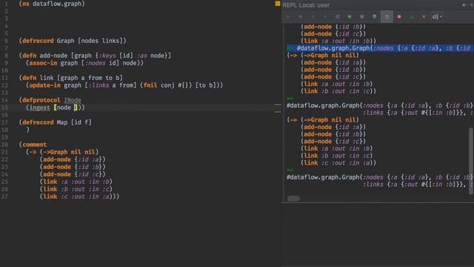This screenshot has height=267, width=474.
Task: Click the blue trash-can icon in REPL toolbar
Action: click(x=374, y=16)
